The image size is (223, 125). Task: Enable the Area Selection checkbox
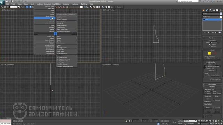click(205, 66)
